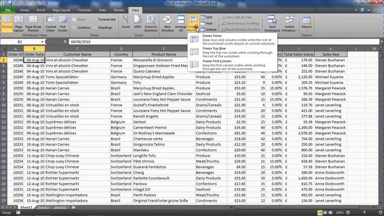
Task: Choose Freeze Panes option in menu
Action: [x=232, y=40]
